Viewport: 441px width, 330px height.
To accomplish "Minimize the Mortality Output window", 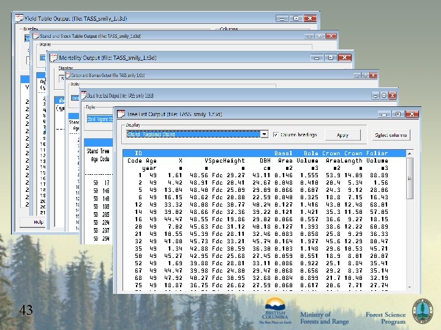I will click(317, 58).
